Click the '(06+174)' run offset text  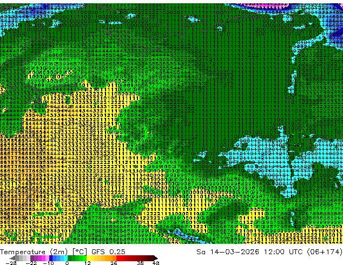325,252
